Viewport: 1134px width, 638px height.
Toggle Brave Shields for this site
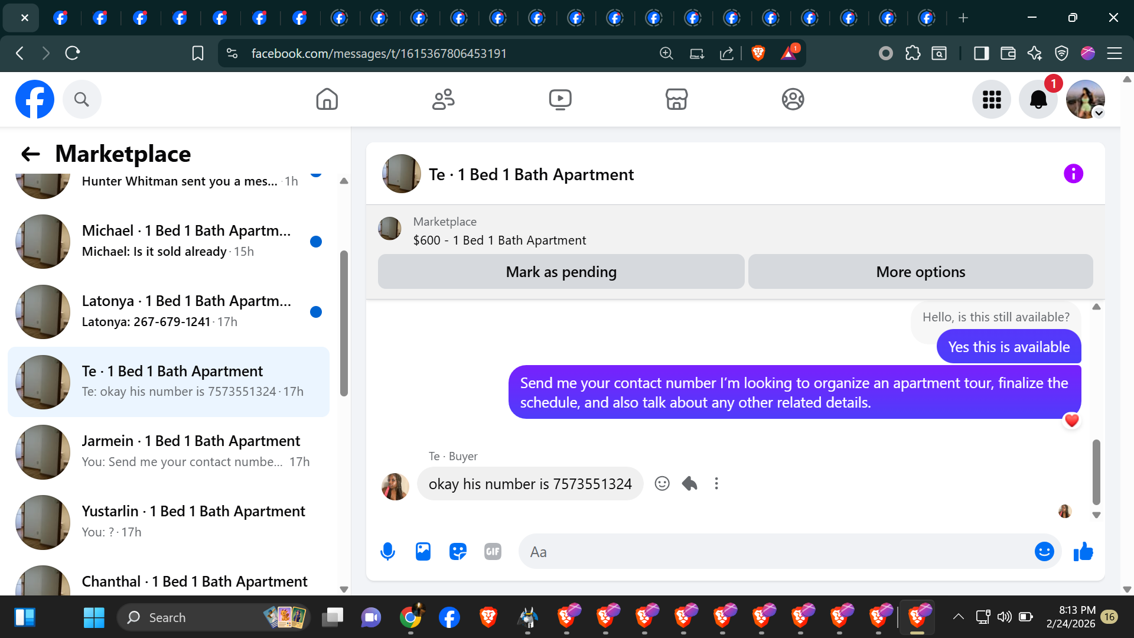point(758,54)
